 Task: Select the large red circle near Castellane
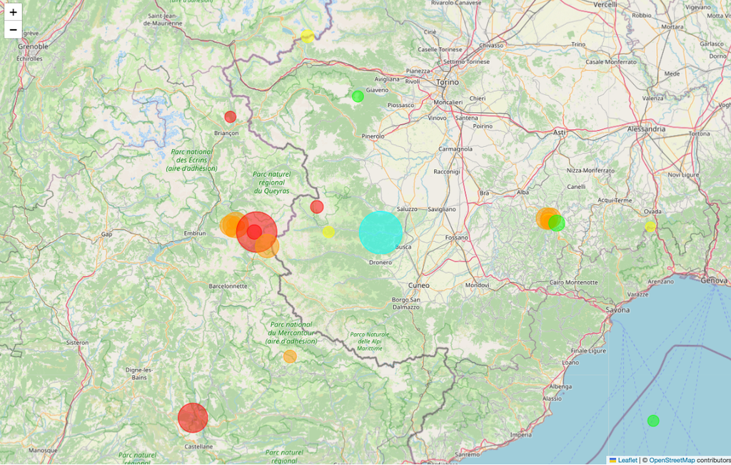coord(193,418)
